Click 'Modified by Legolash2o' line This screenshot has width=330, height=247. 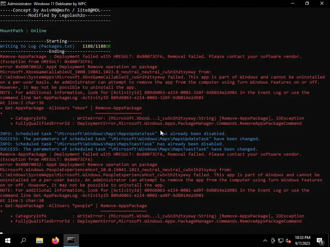[x=55, y=15]
